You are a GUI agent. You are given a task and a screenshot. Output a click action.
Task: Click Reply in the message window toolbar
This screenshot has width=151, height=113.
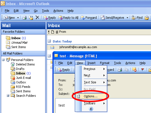(63, 70)
